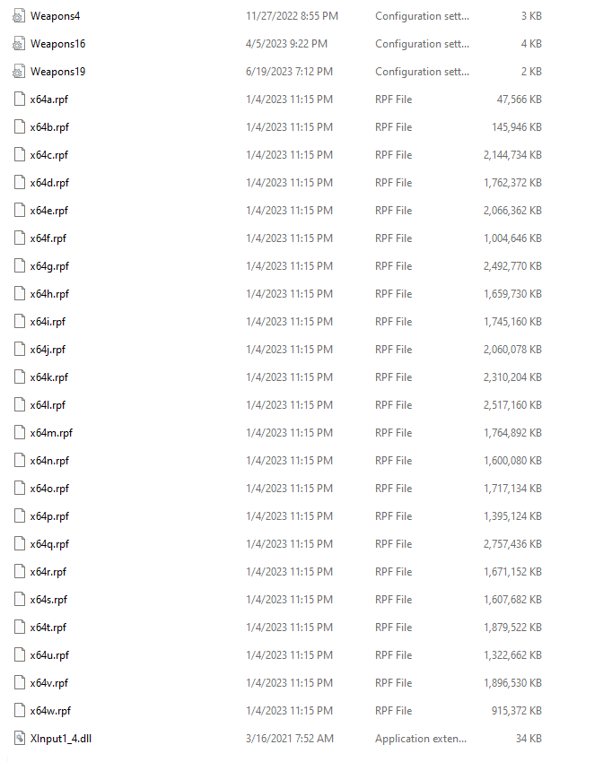The image size is (603, 762).
Task: Click the x64q.rpf file icon
Action: tap(20, 544)
